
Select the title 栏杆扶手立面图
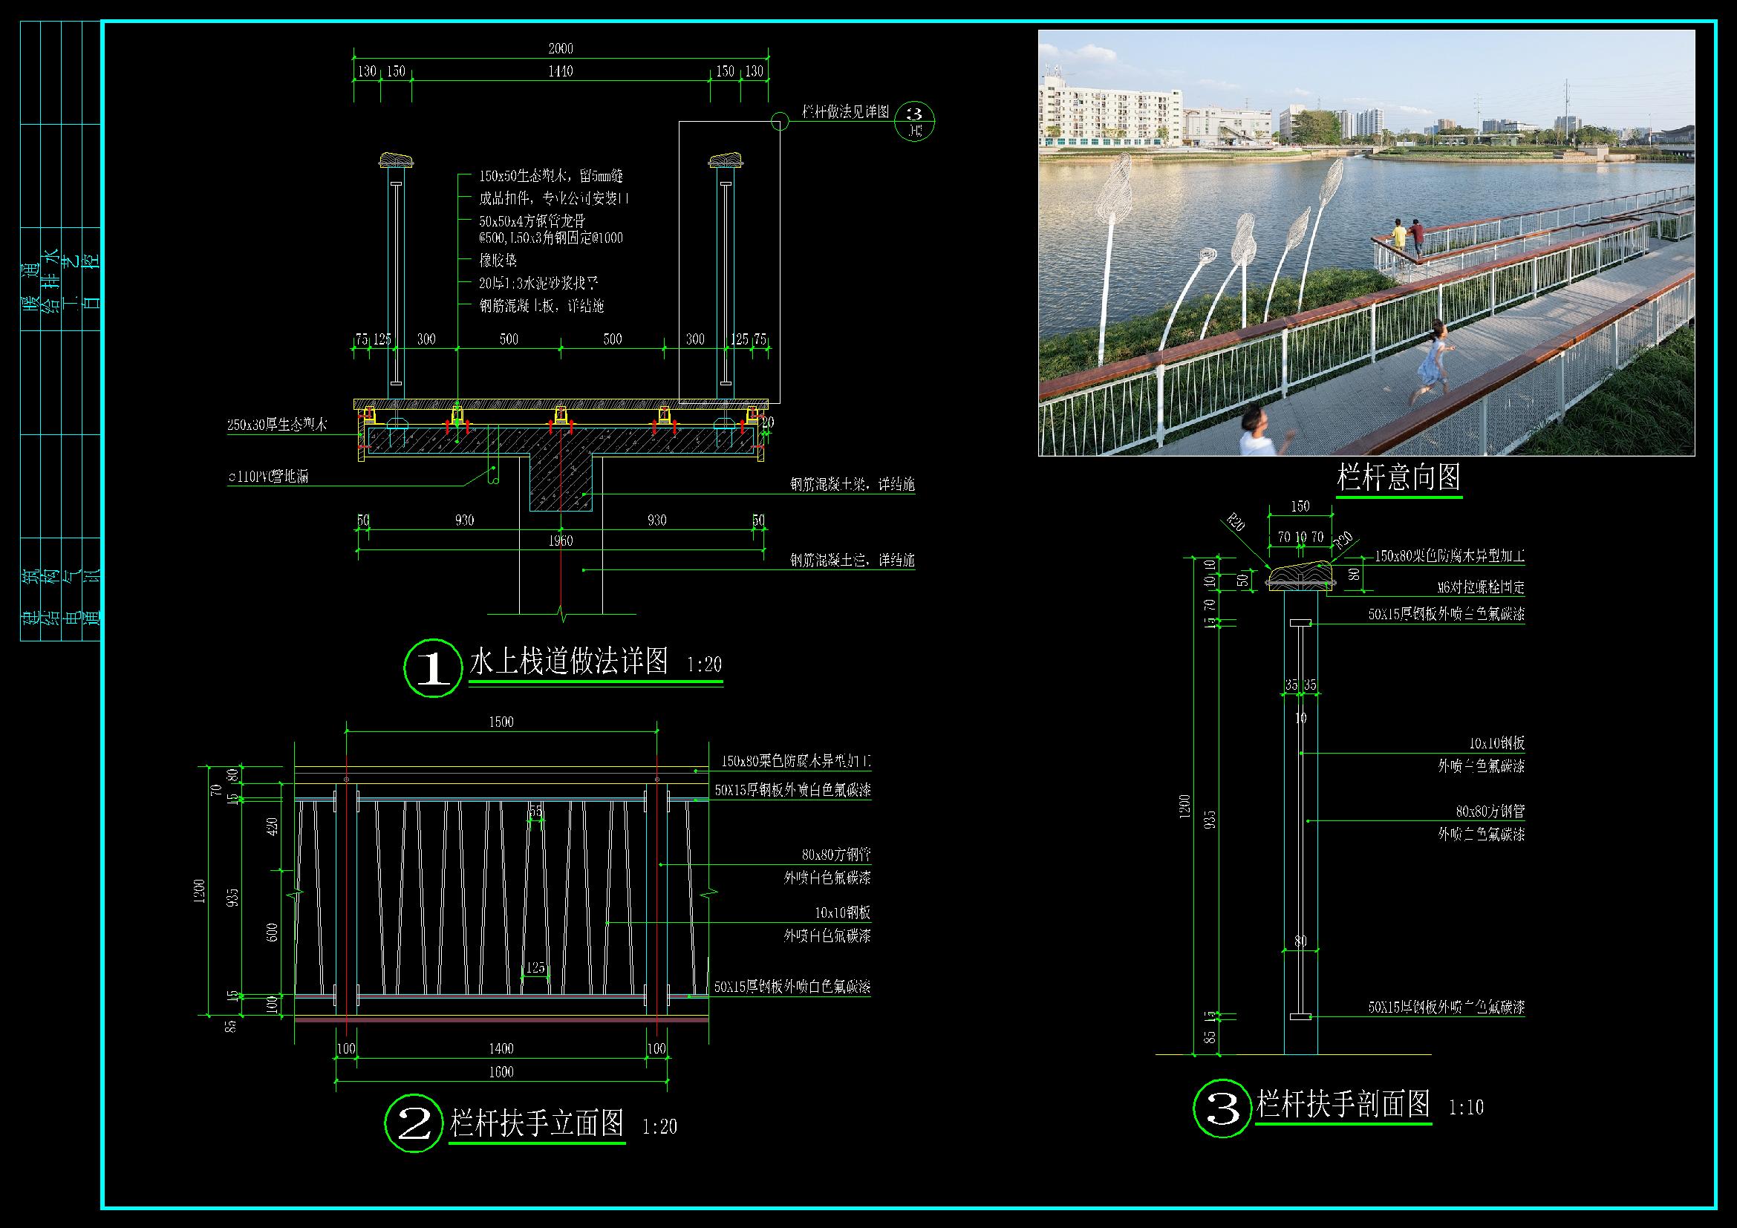coord(537,1122)
